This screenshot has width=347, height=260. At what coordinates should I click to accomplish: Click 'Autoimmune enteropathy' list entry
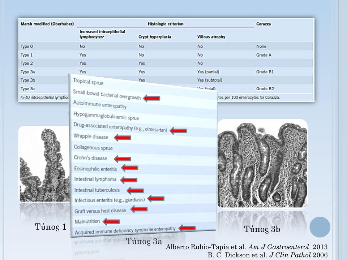coord(100,104)
